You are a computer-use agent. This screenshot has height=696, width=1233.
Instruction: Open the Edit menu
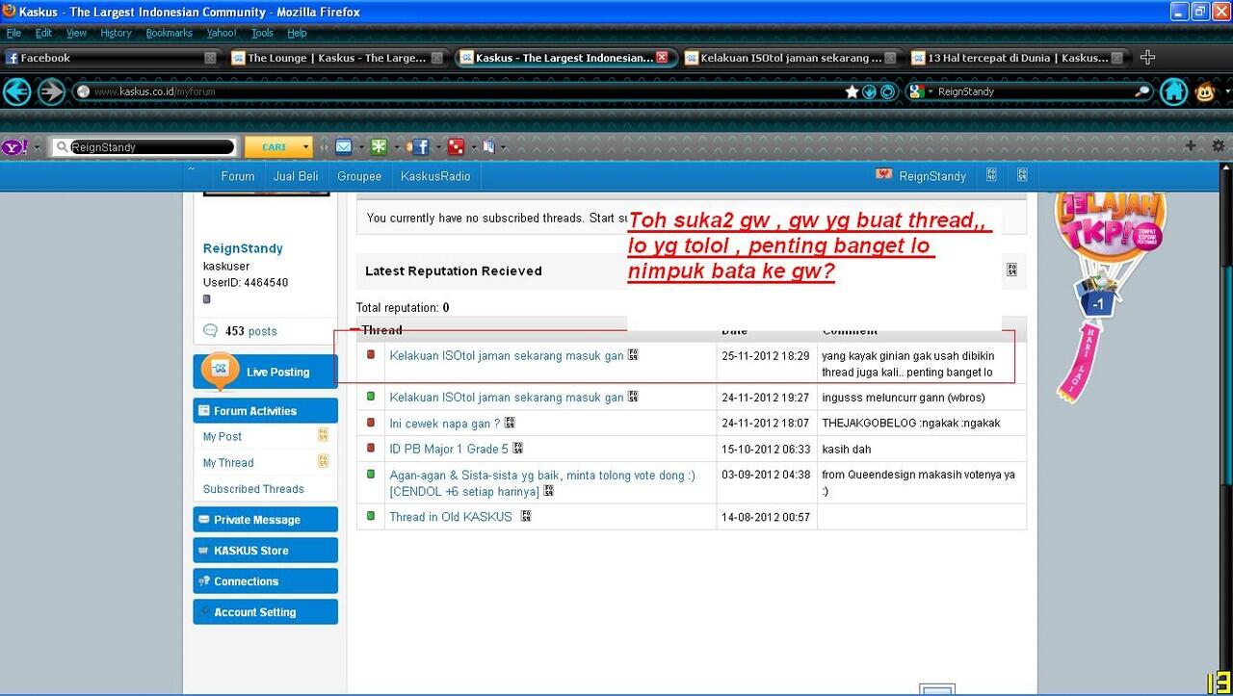coord(43,33)
